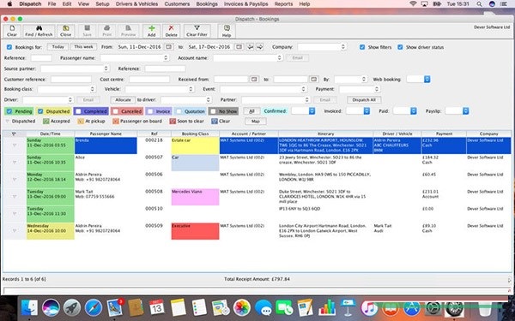Add a new booking with the green plus icon

coord(151,28)
